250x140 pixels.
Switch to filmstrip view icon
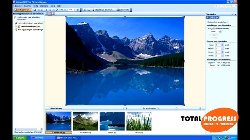[x=50, y=14]
